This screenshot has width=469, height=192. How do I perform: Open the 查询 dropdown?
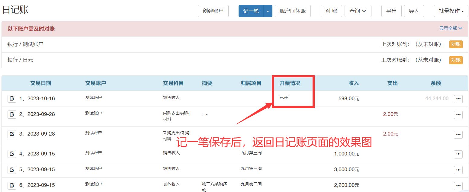point(358,11)
